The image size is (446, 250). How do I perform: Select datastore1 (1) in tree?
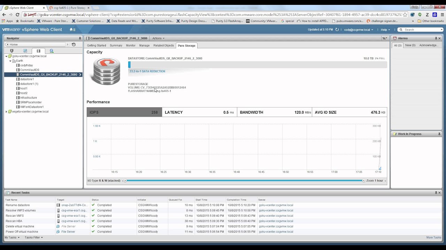(29, 84)
